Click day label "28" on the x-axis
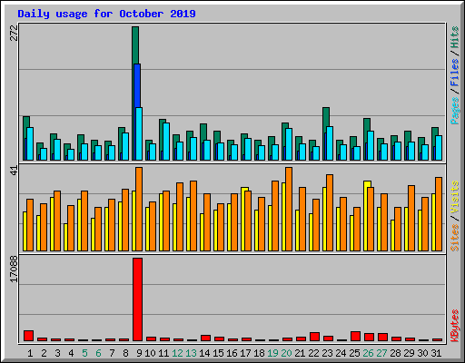The width and height of the screenshot is (465, 363). pos(395,353)
